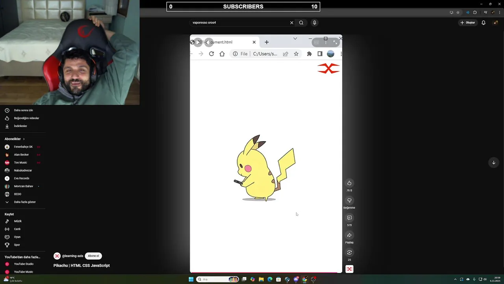Show hidden tray icons chevron
Screen dimensions: 504x284
(x=455, y=279)
